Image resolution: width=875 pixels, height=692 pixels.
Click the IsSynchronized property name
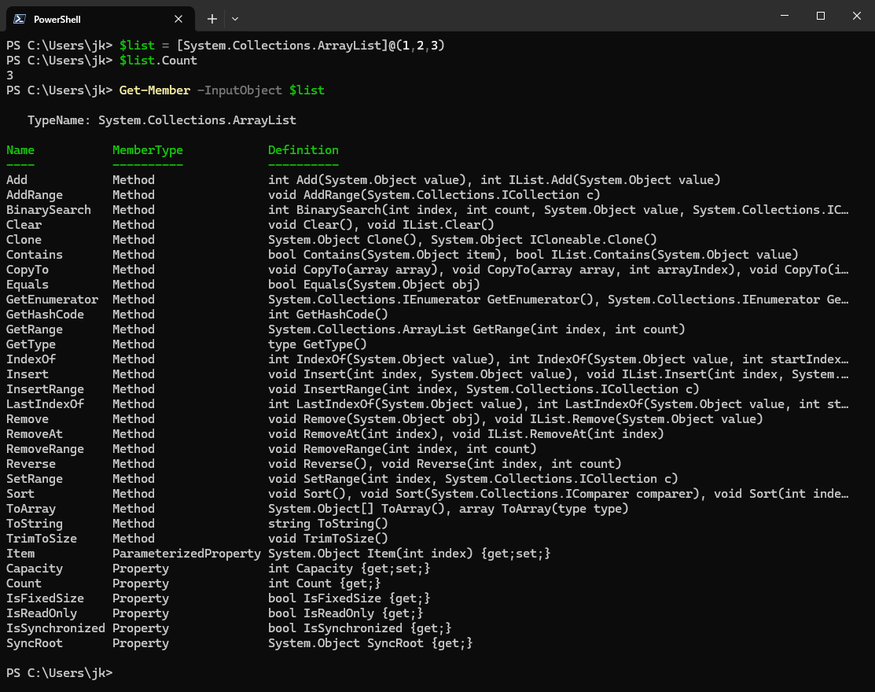click(55, 628)
